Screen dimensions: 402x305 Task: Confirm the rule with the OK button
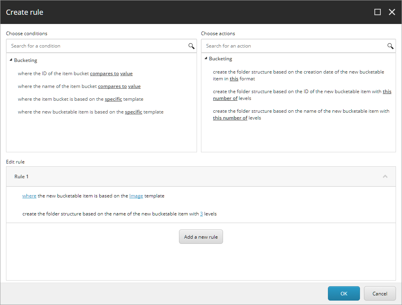click(344, 293)
